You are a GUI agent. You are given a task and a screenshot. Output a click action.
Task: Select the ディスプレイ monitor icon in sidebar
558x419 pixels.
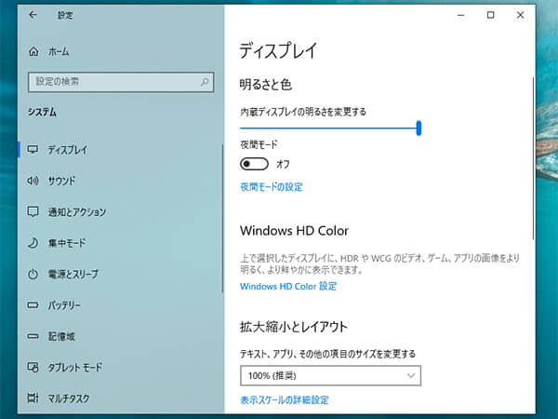[33, 150]
